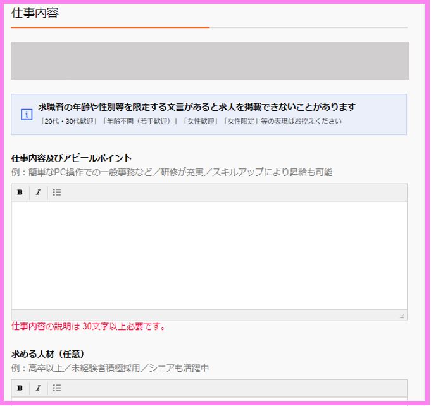The width and height of the screenshot is (431, 406).
Task: Click the resize grip of 仕事内容 text area
Action: (x=402, y=316)
